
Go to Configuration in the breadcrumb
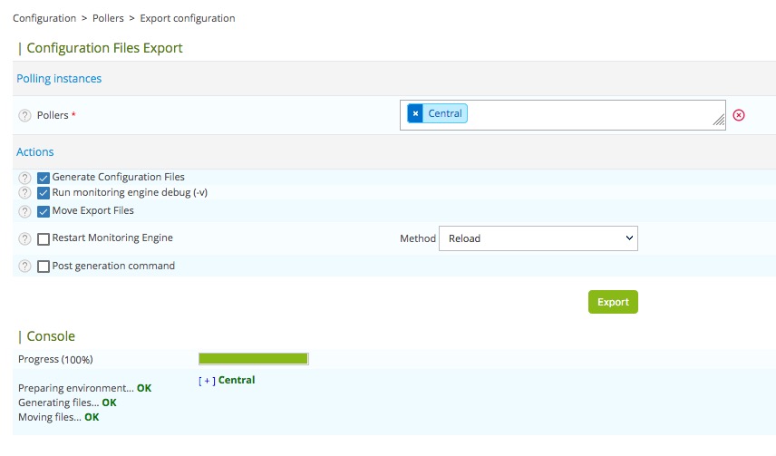tap(44, 18)
